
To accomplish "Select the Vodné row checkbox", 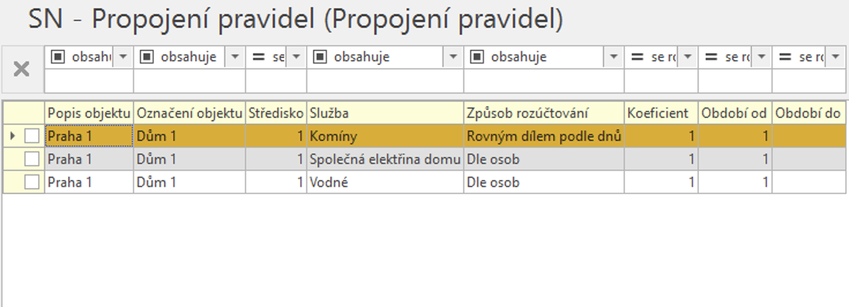I will 32,182.
